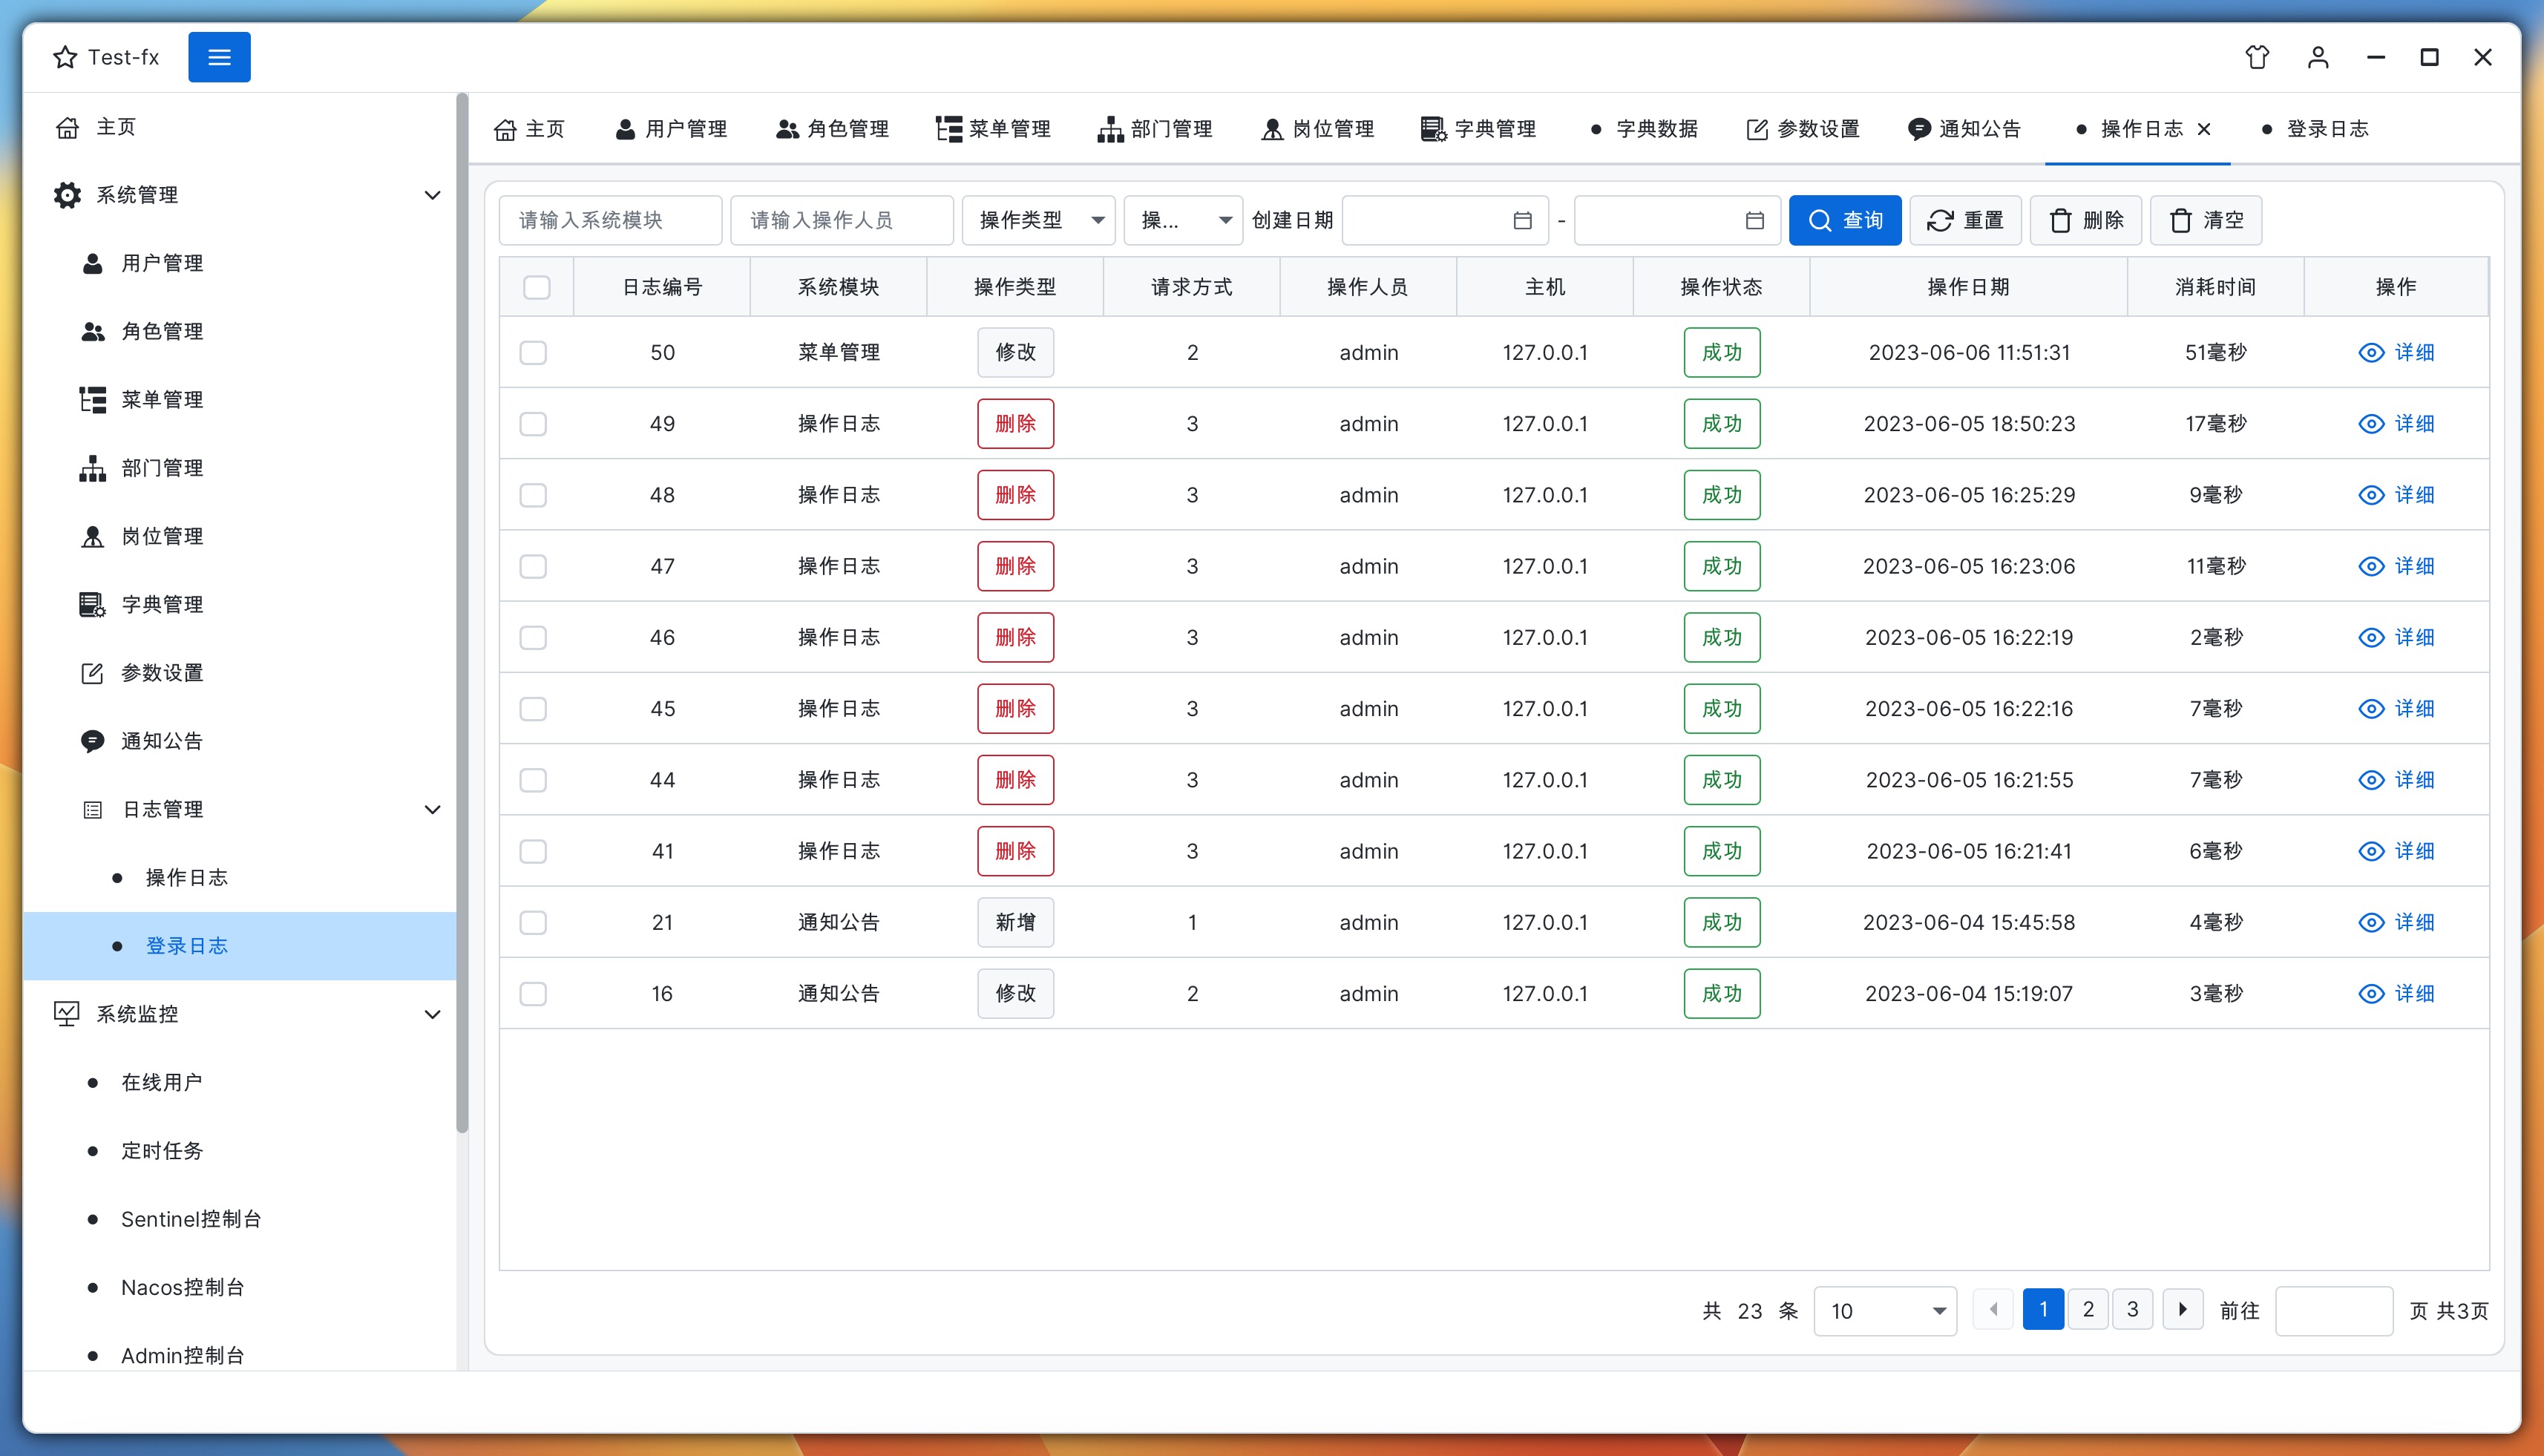Switch to the 主页 tab
This screenshot has height=1456, width=2544.
(530, 129)
